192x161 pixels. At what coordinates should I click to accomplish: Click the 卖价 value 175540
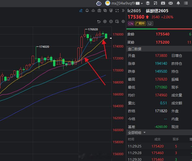pos(163,34)
